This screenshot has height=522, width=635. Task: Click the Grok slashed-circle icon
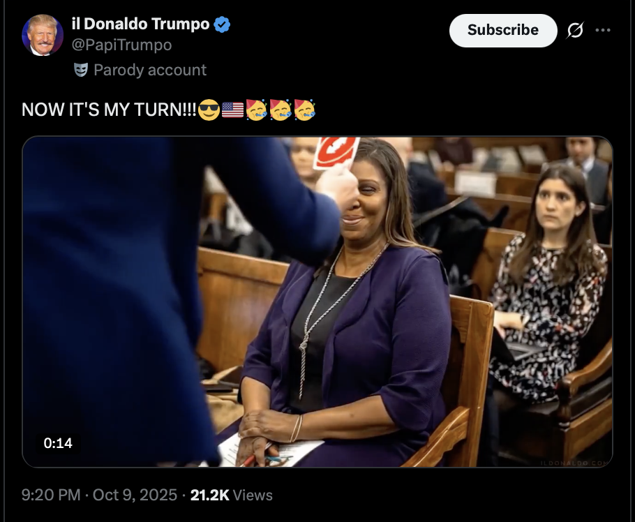(576, 31)
